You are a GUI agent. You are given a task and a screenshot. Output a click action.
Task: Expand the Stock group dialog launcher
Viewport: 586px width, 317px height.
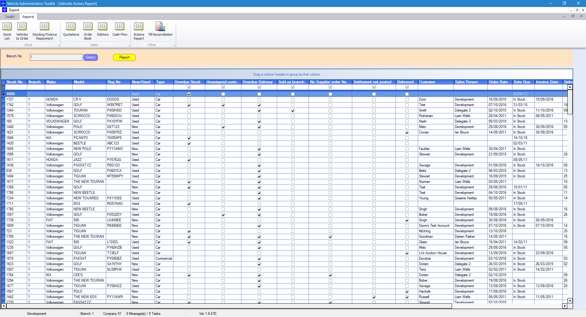click(x=59, y=45)
